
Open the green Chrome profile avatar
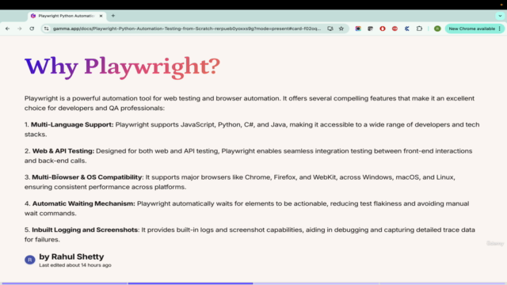tap(437, 28)
